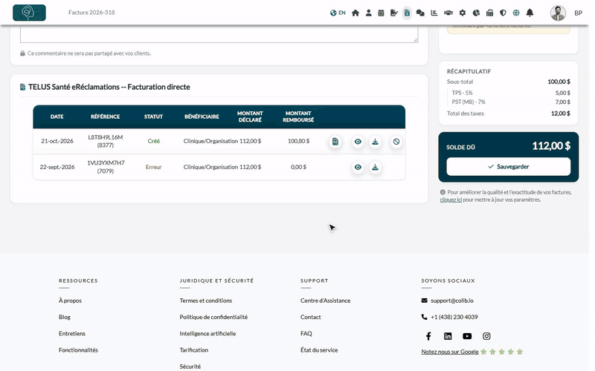This screenshot has width=595, height=371.
Task: View claim L8T8H9L16M with eye icon
Action: coord(358,142)
